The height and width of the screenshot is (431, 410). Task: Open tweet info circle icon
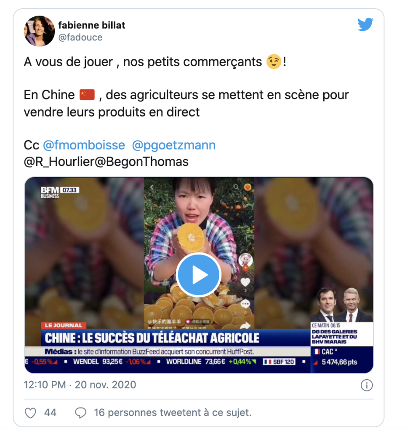(367, 385)
